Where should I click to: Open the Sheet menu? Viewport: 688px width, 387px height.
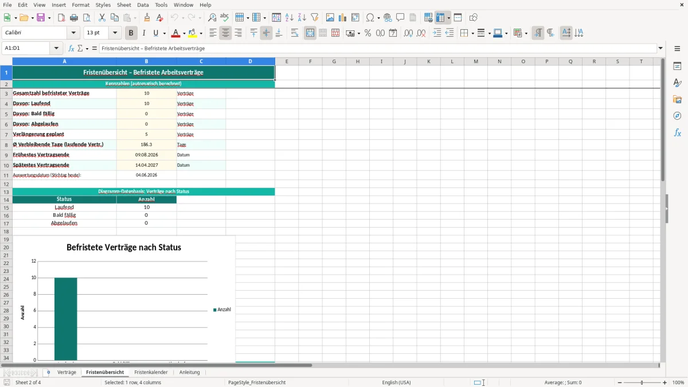point(124,5)
